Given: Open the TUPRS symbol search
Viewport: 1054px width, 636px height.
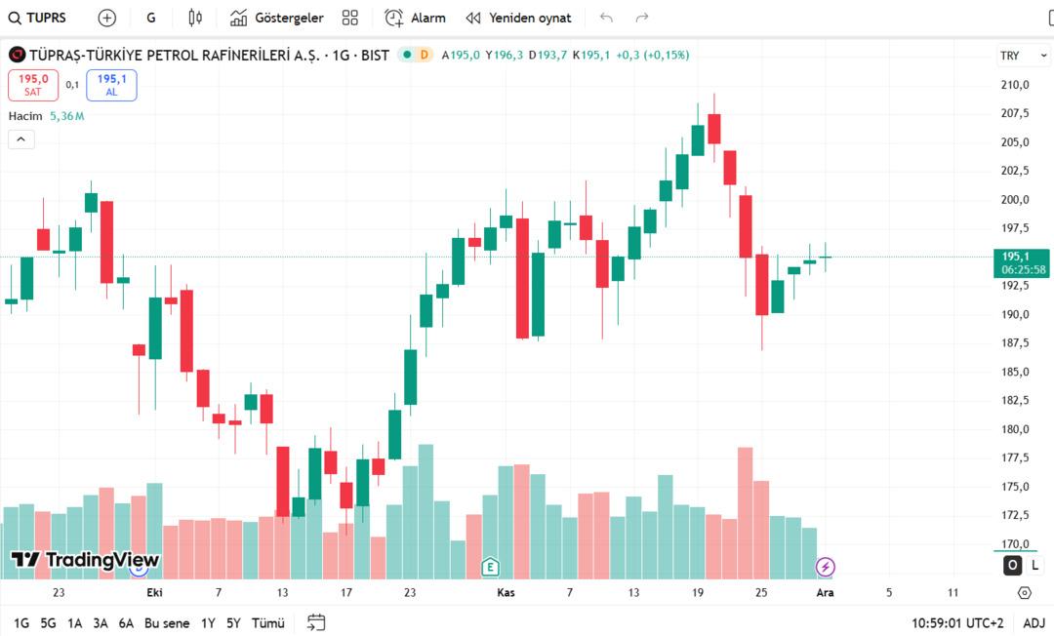Looking at the screenshot, I should pyautogui.click(x=39, y=18).
